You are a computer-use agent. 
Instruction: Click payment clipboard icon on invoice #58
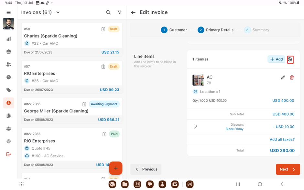pos(103,29)
